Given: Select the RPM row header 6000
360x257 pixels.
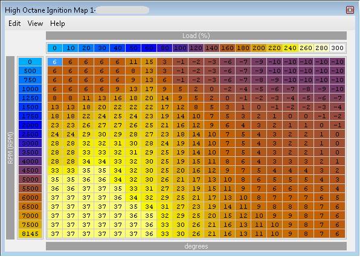Looking at the screenshot, I should tap(30, 197).
